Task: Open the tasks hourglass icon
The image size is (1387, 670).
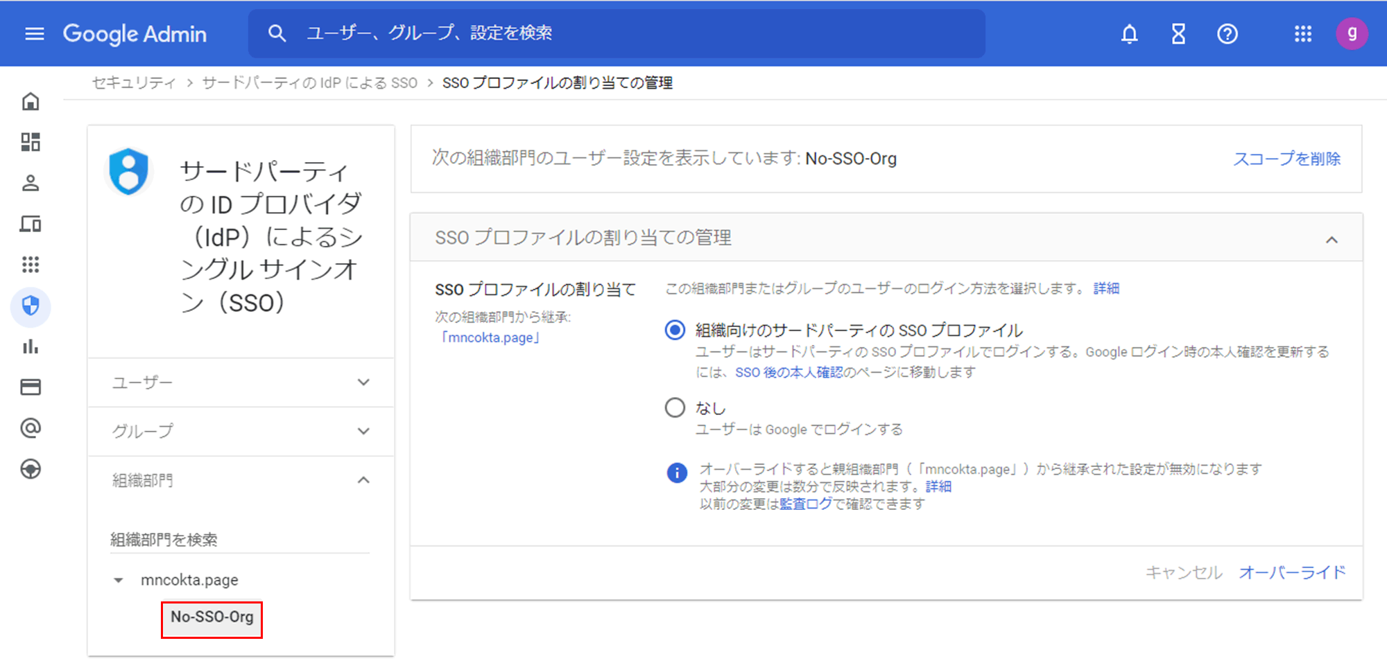Action: [1178, 33]
